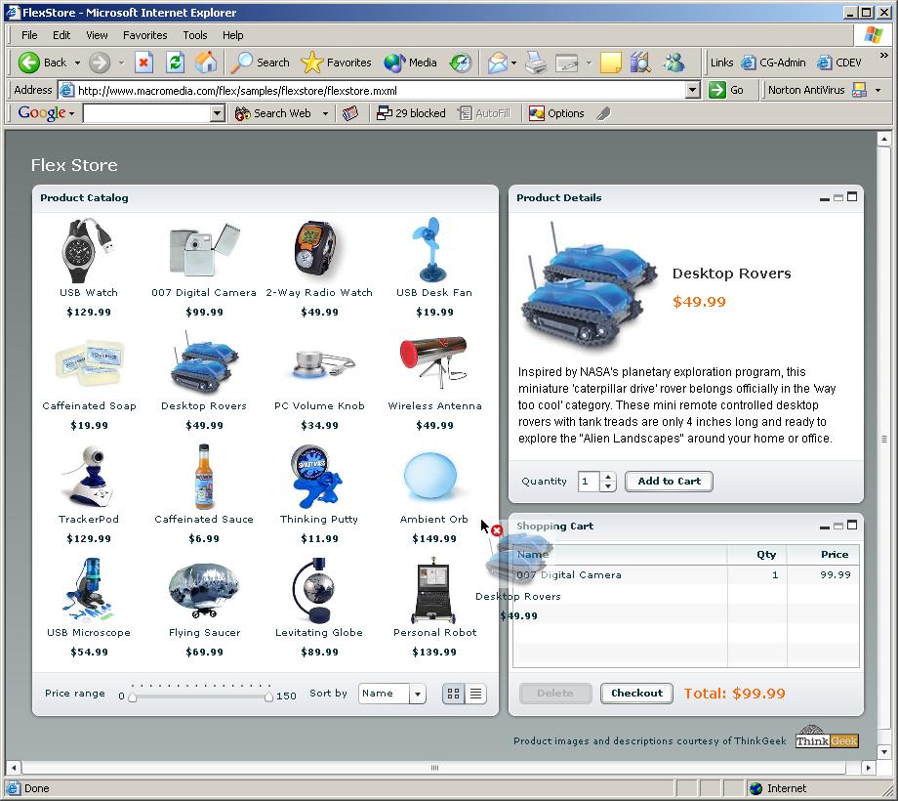Open the Tools menu
The image size is (898, 801).
click(x=194, y=35)
